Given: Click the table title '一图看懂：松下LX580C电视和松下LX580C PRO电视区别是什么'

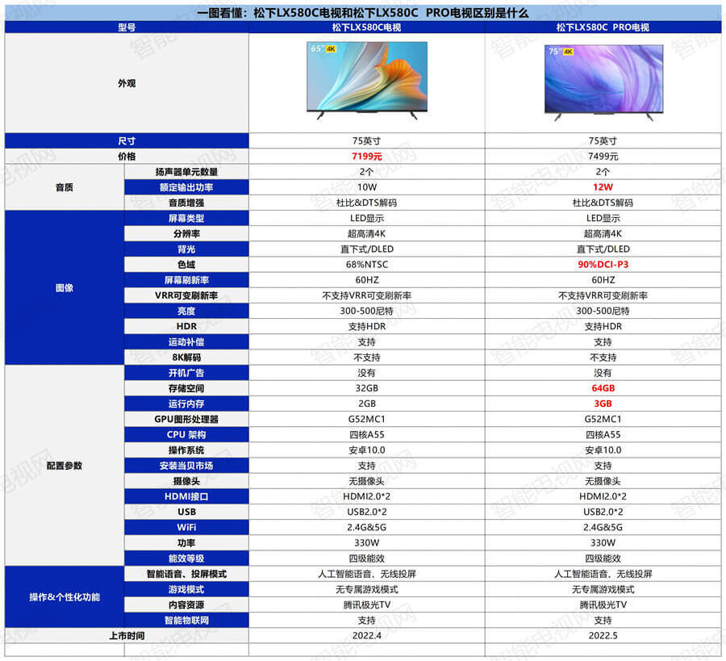Looking at the screenshot, I should click(x=362, y=12).
